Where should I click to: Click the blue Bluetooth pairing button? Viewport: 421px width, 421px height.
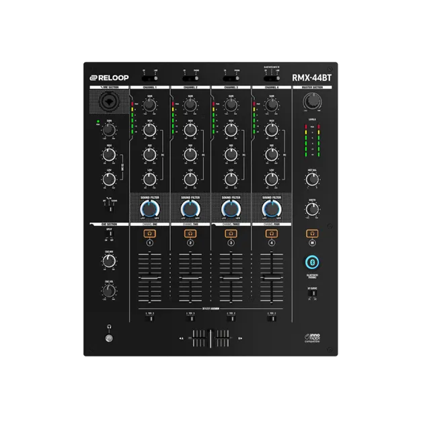pyautogui.click(x=312, y=262)
